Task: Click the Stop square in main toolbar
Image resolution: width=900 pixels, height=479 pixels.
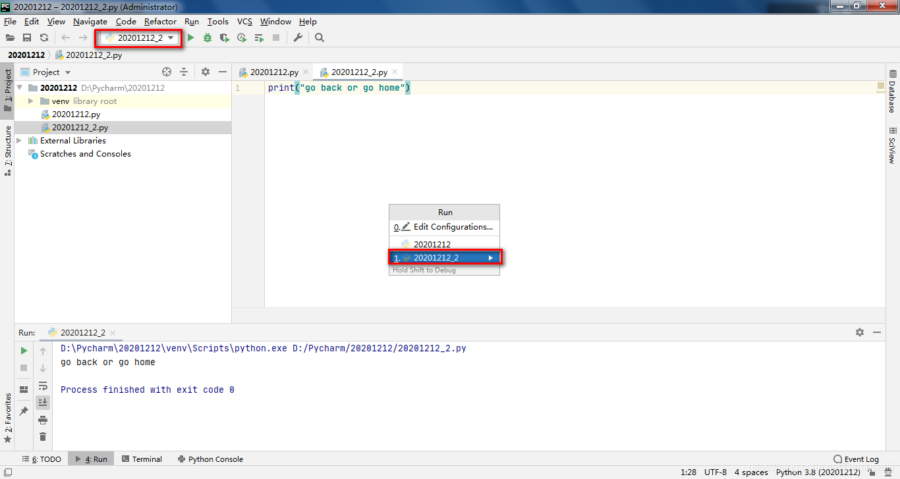Action: 276,38
